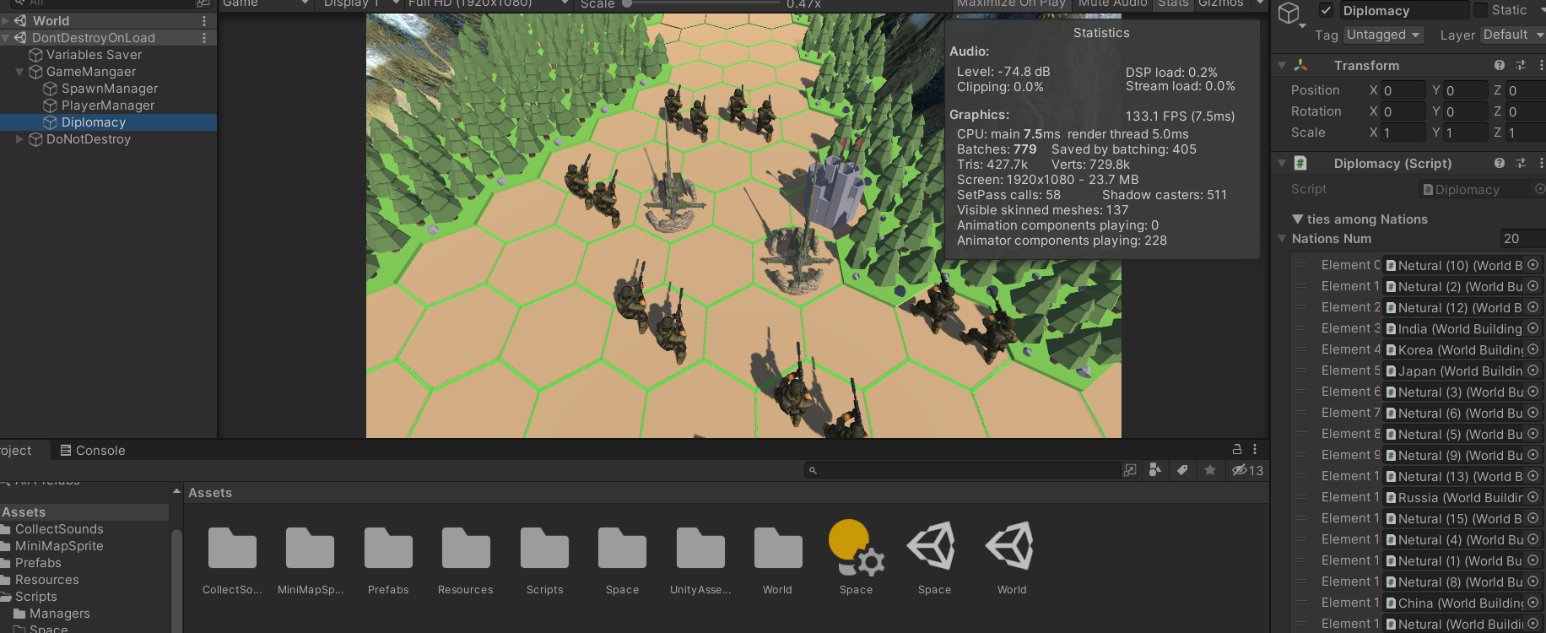Edit the Diplomacy name field

coord(1403,11)
